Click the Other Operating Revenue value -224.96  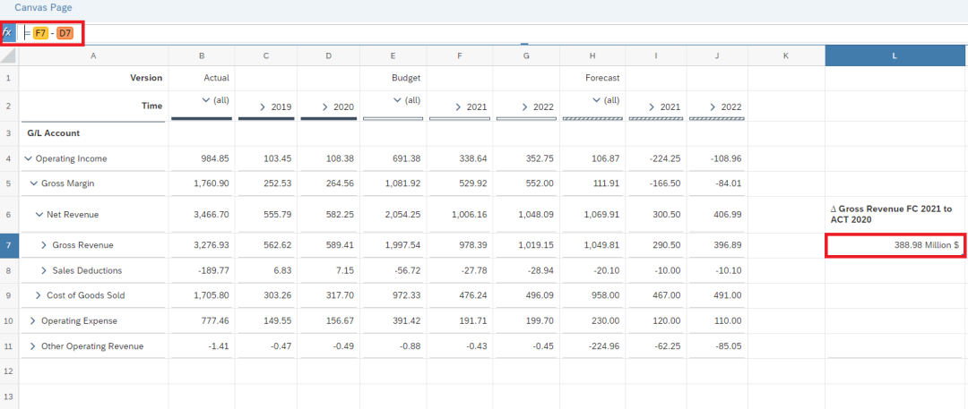pyautogui.click(x=603, y=346)
